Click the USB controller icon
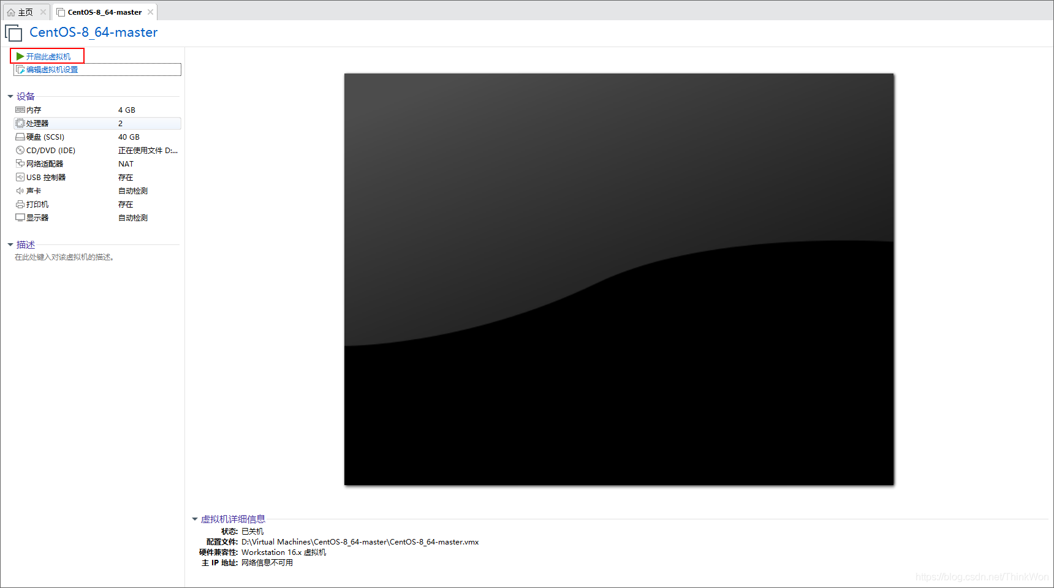Screen dimensions: 1054x588 click(x=20, y=178)
